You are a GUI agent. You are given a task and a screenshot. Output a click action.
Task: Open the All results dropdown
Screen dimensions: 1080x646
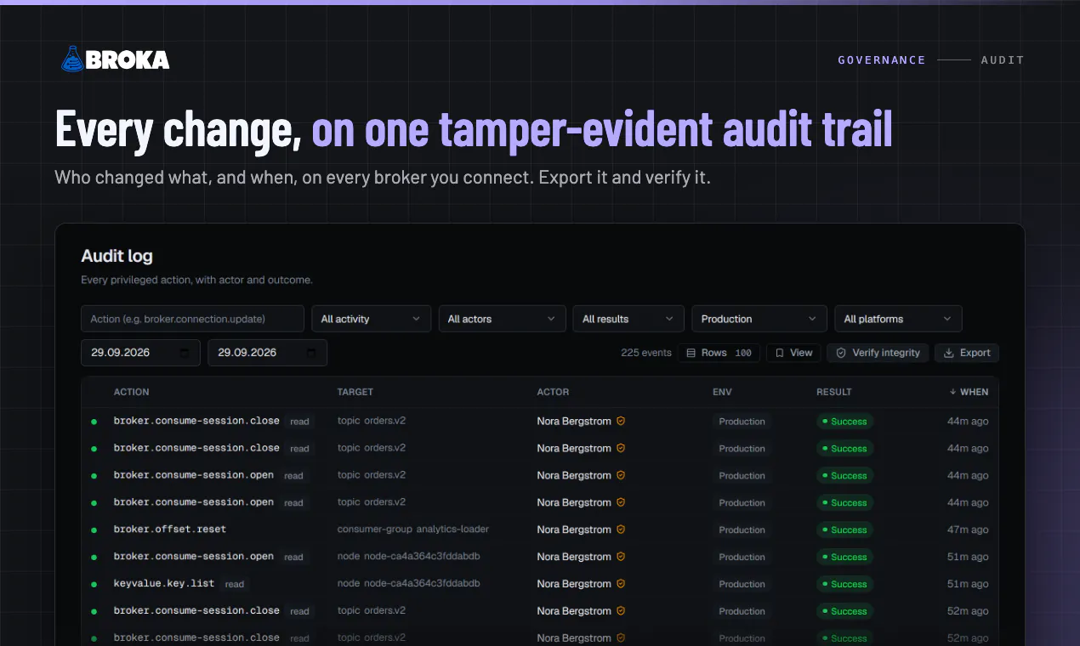[x=628, y=319]
